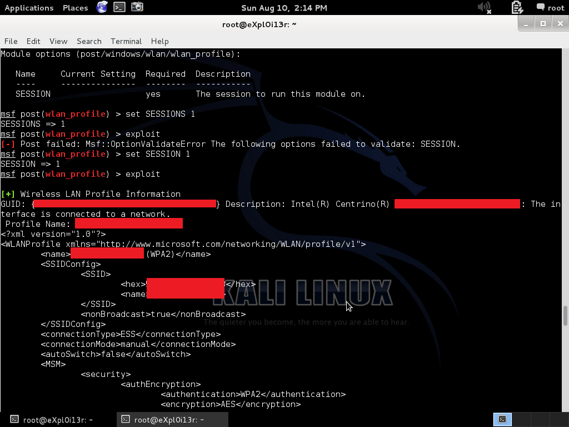The image size is (569, 427).
Task: Click the connectionType ESS XML line
Action: [131, 334]
